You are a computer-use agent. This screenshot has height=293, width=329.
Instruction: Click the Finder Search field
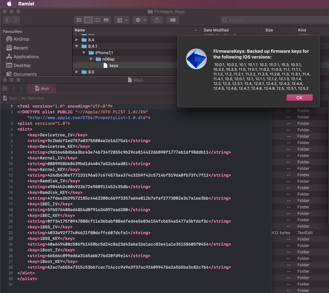(275, 20)
